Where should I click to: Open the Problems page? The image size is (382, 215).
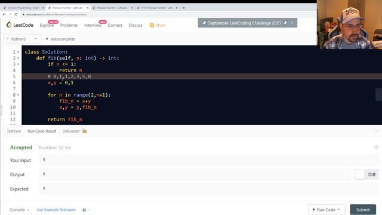pos(69,25)
